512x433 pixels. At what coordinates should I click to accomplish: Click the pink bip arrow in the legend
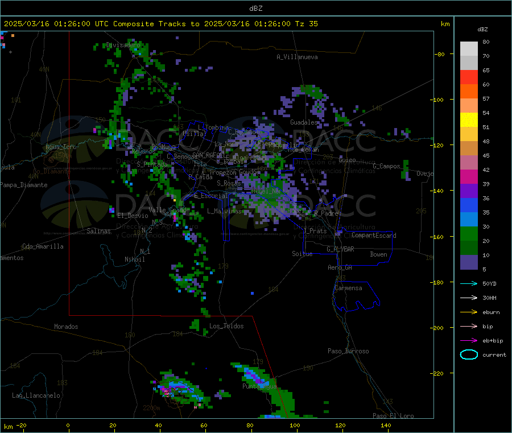(469, 326)
